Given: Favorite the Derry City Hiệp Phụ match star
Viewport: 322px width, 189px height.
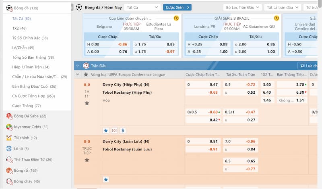Looking at the screenshot, I should 87,103.
